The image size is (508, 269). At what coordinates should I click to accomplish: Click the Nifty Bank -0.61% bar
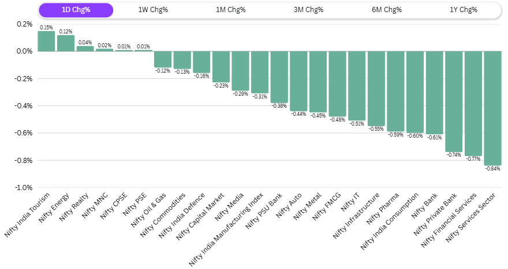click(434, 92)
